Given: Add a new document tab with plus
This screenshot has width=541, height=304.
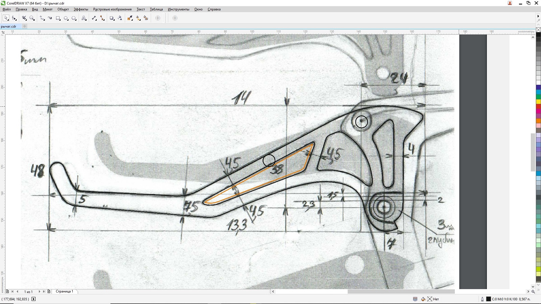Looking at the screenshot, I should click(25, 26).
